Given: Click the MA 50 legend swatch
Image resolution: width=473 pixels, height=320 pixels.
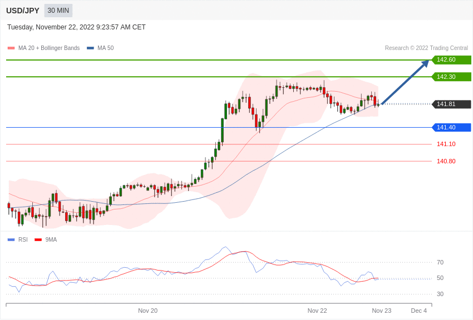Looking at the screenshot, I should [90, 48].
